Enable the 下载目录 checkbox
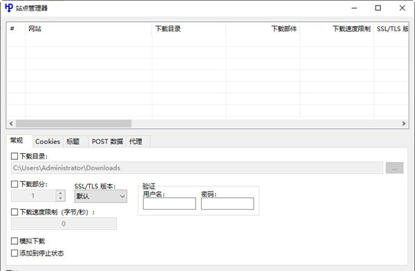 pyautogui.click(x=15, y=157)
